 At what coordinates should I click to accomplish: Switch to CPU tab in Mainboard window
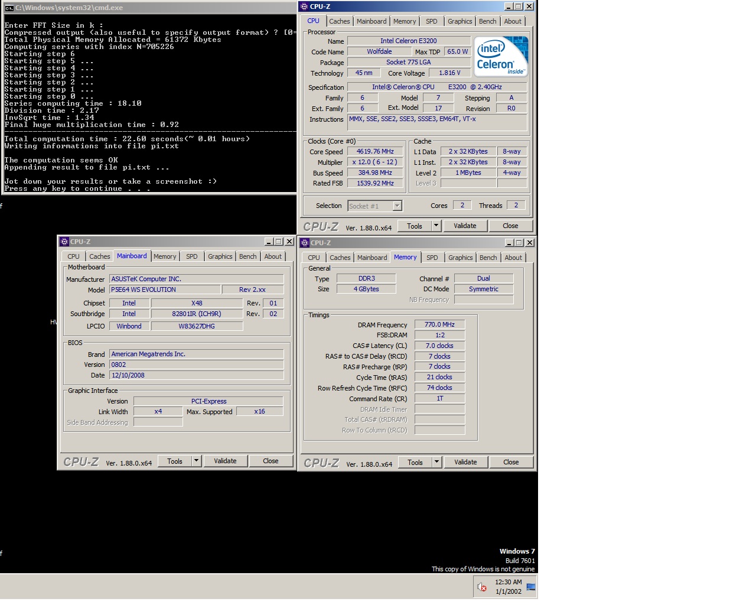[73, 256]
